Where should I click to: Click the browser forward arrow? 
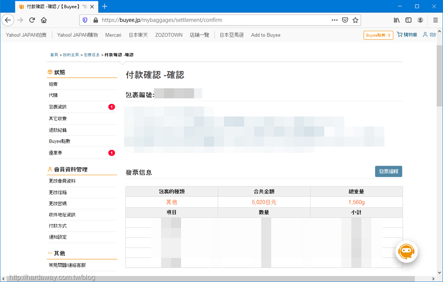[x=20, y=20]
